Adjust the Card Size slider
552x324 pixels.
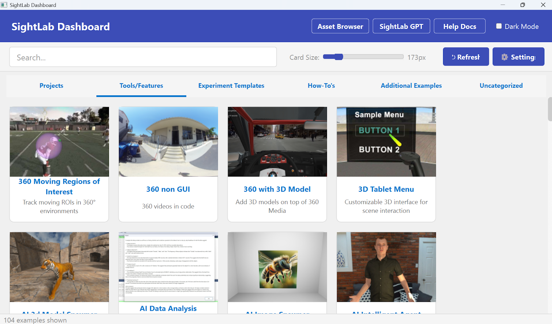point(363,57)
